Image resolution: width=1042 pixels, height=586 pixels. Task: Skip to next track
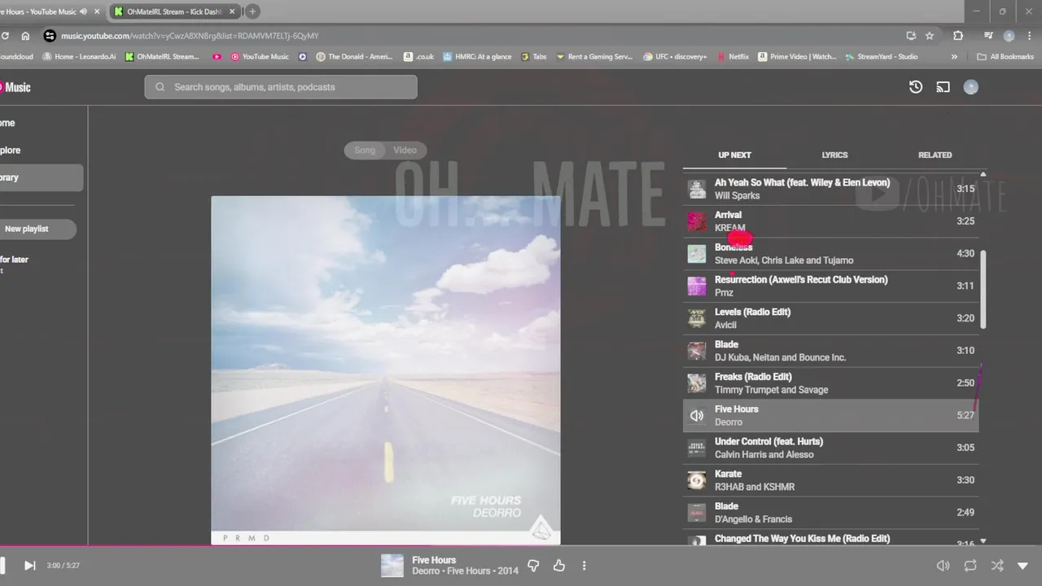click(x=29, y=565)
